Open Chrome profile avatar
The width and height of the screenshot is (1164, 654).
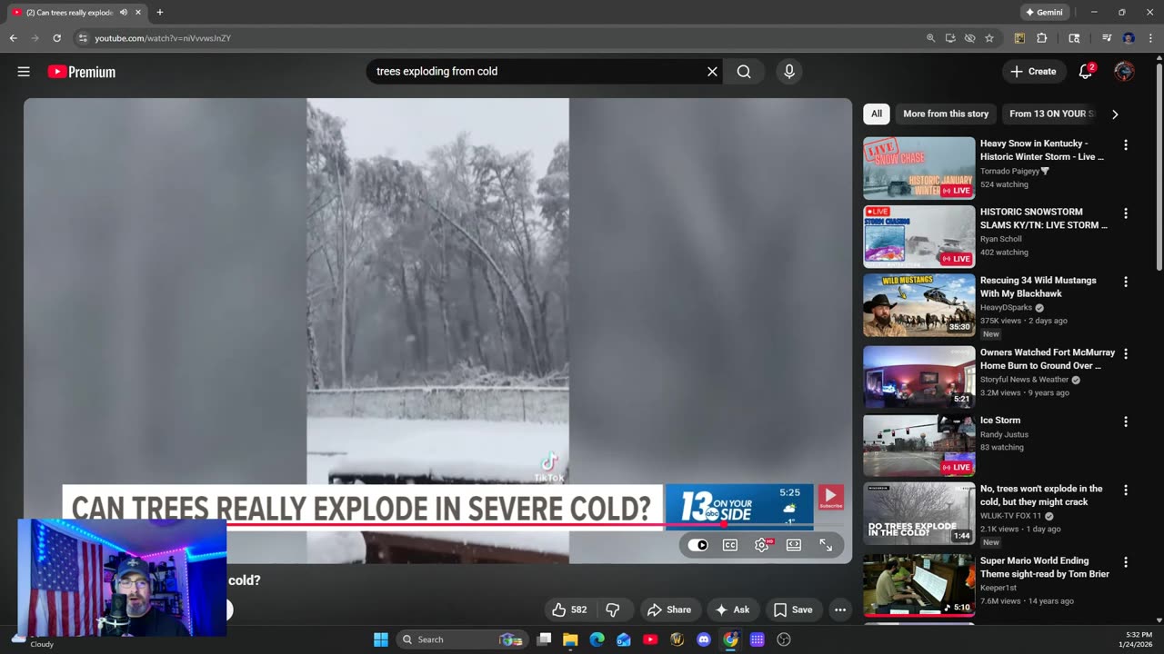pos(1129,38)
